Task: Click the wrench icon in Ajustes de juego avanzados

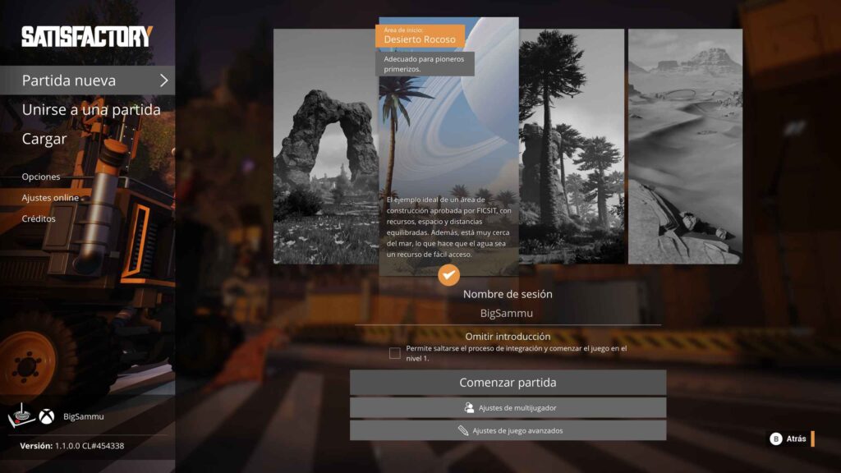Action: tap(463, 430)
